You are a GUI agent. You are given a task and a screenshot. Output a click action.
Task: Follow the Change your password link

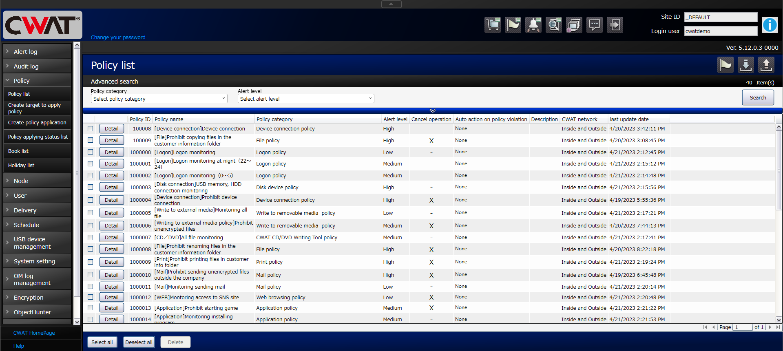coord(118,37)
